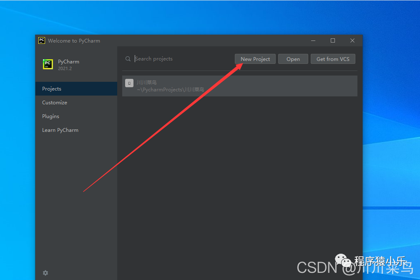Image resolution: width=420 pixels, height=280 pixels.
Task: Open the recent project 川川菜鸟
Action: 240,86
